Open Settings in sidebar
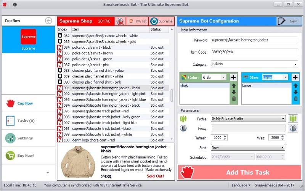The height and width of the screenshot is (191, 305). coord(28,138)
